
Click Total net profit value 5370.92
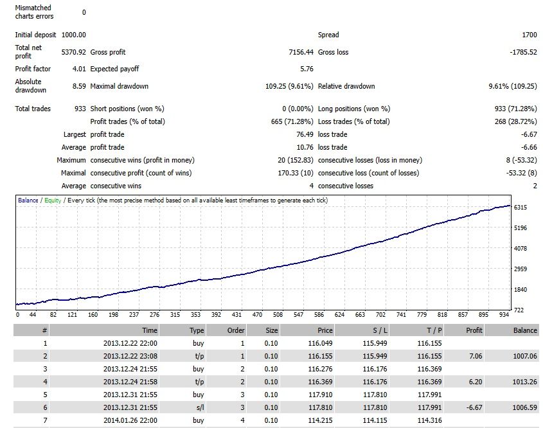(x=73, y=52)
